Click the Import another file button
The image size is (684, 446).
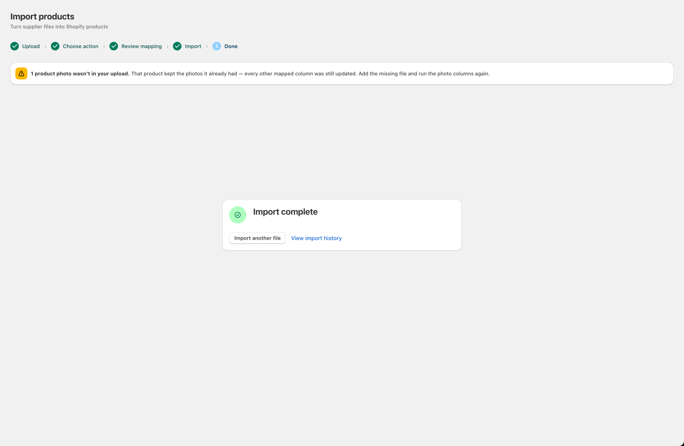pyautogui.click(x=257, y=238)
